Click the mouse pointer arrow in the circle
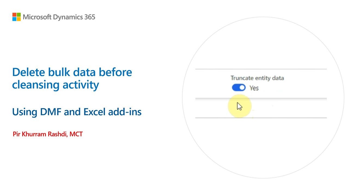 pos(240,106)
